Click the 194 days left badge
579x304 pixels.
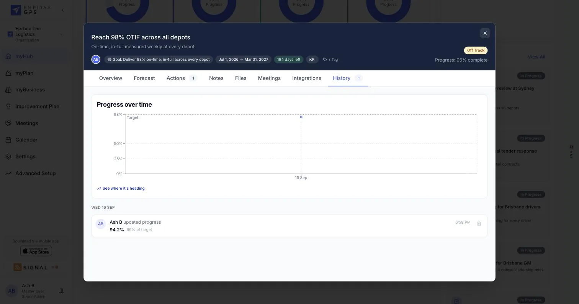(289, 60)
